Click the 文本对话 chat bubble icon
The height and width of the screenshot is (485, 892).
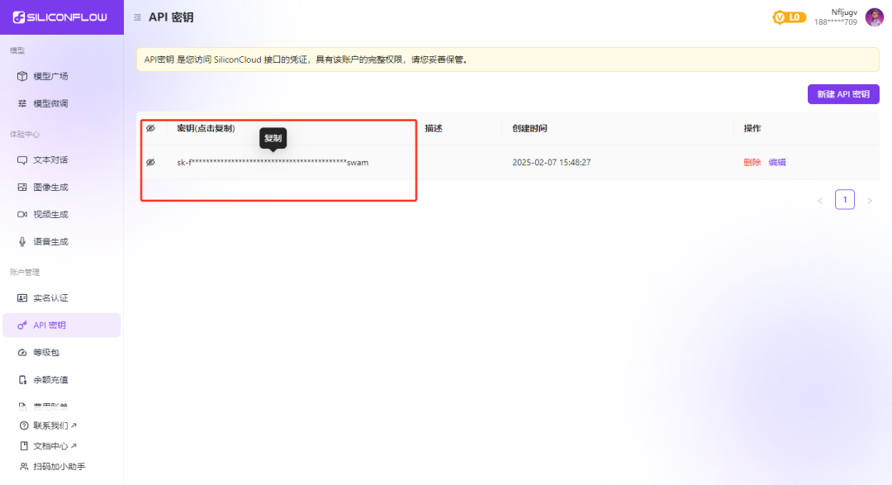22,160
